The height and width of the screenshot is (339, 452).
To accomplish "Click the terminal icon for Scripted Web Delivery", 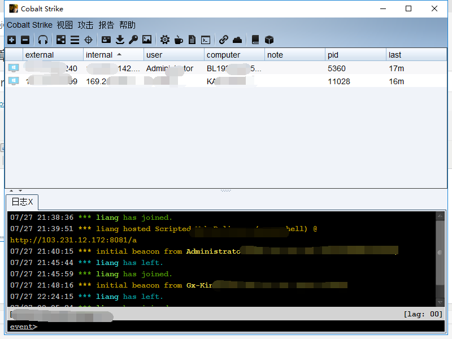I will 206,40.
